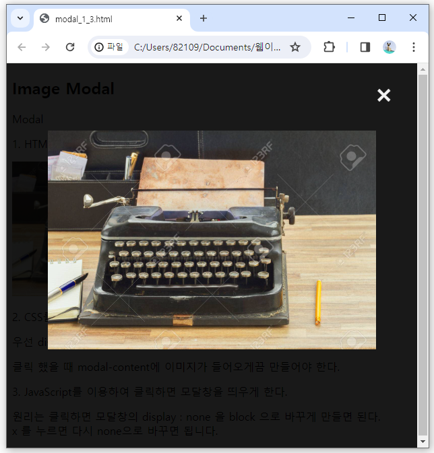The width and height of the screenshot is (434, 453).
Task: Close the modal_1_3.html tab
Action: coord(179,18)
